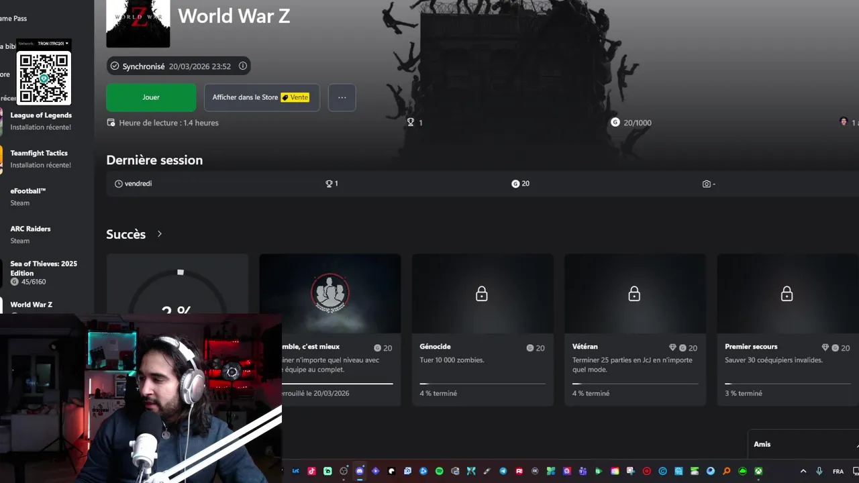Screen dimensions: 859x483
Task: Open the Génocide achievement card
Action: [483, 329]
